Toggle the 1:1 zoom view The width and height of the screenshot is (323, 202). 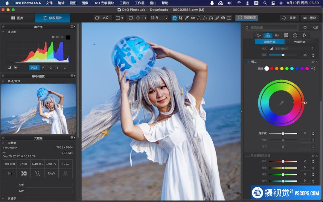pos(144,18)
